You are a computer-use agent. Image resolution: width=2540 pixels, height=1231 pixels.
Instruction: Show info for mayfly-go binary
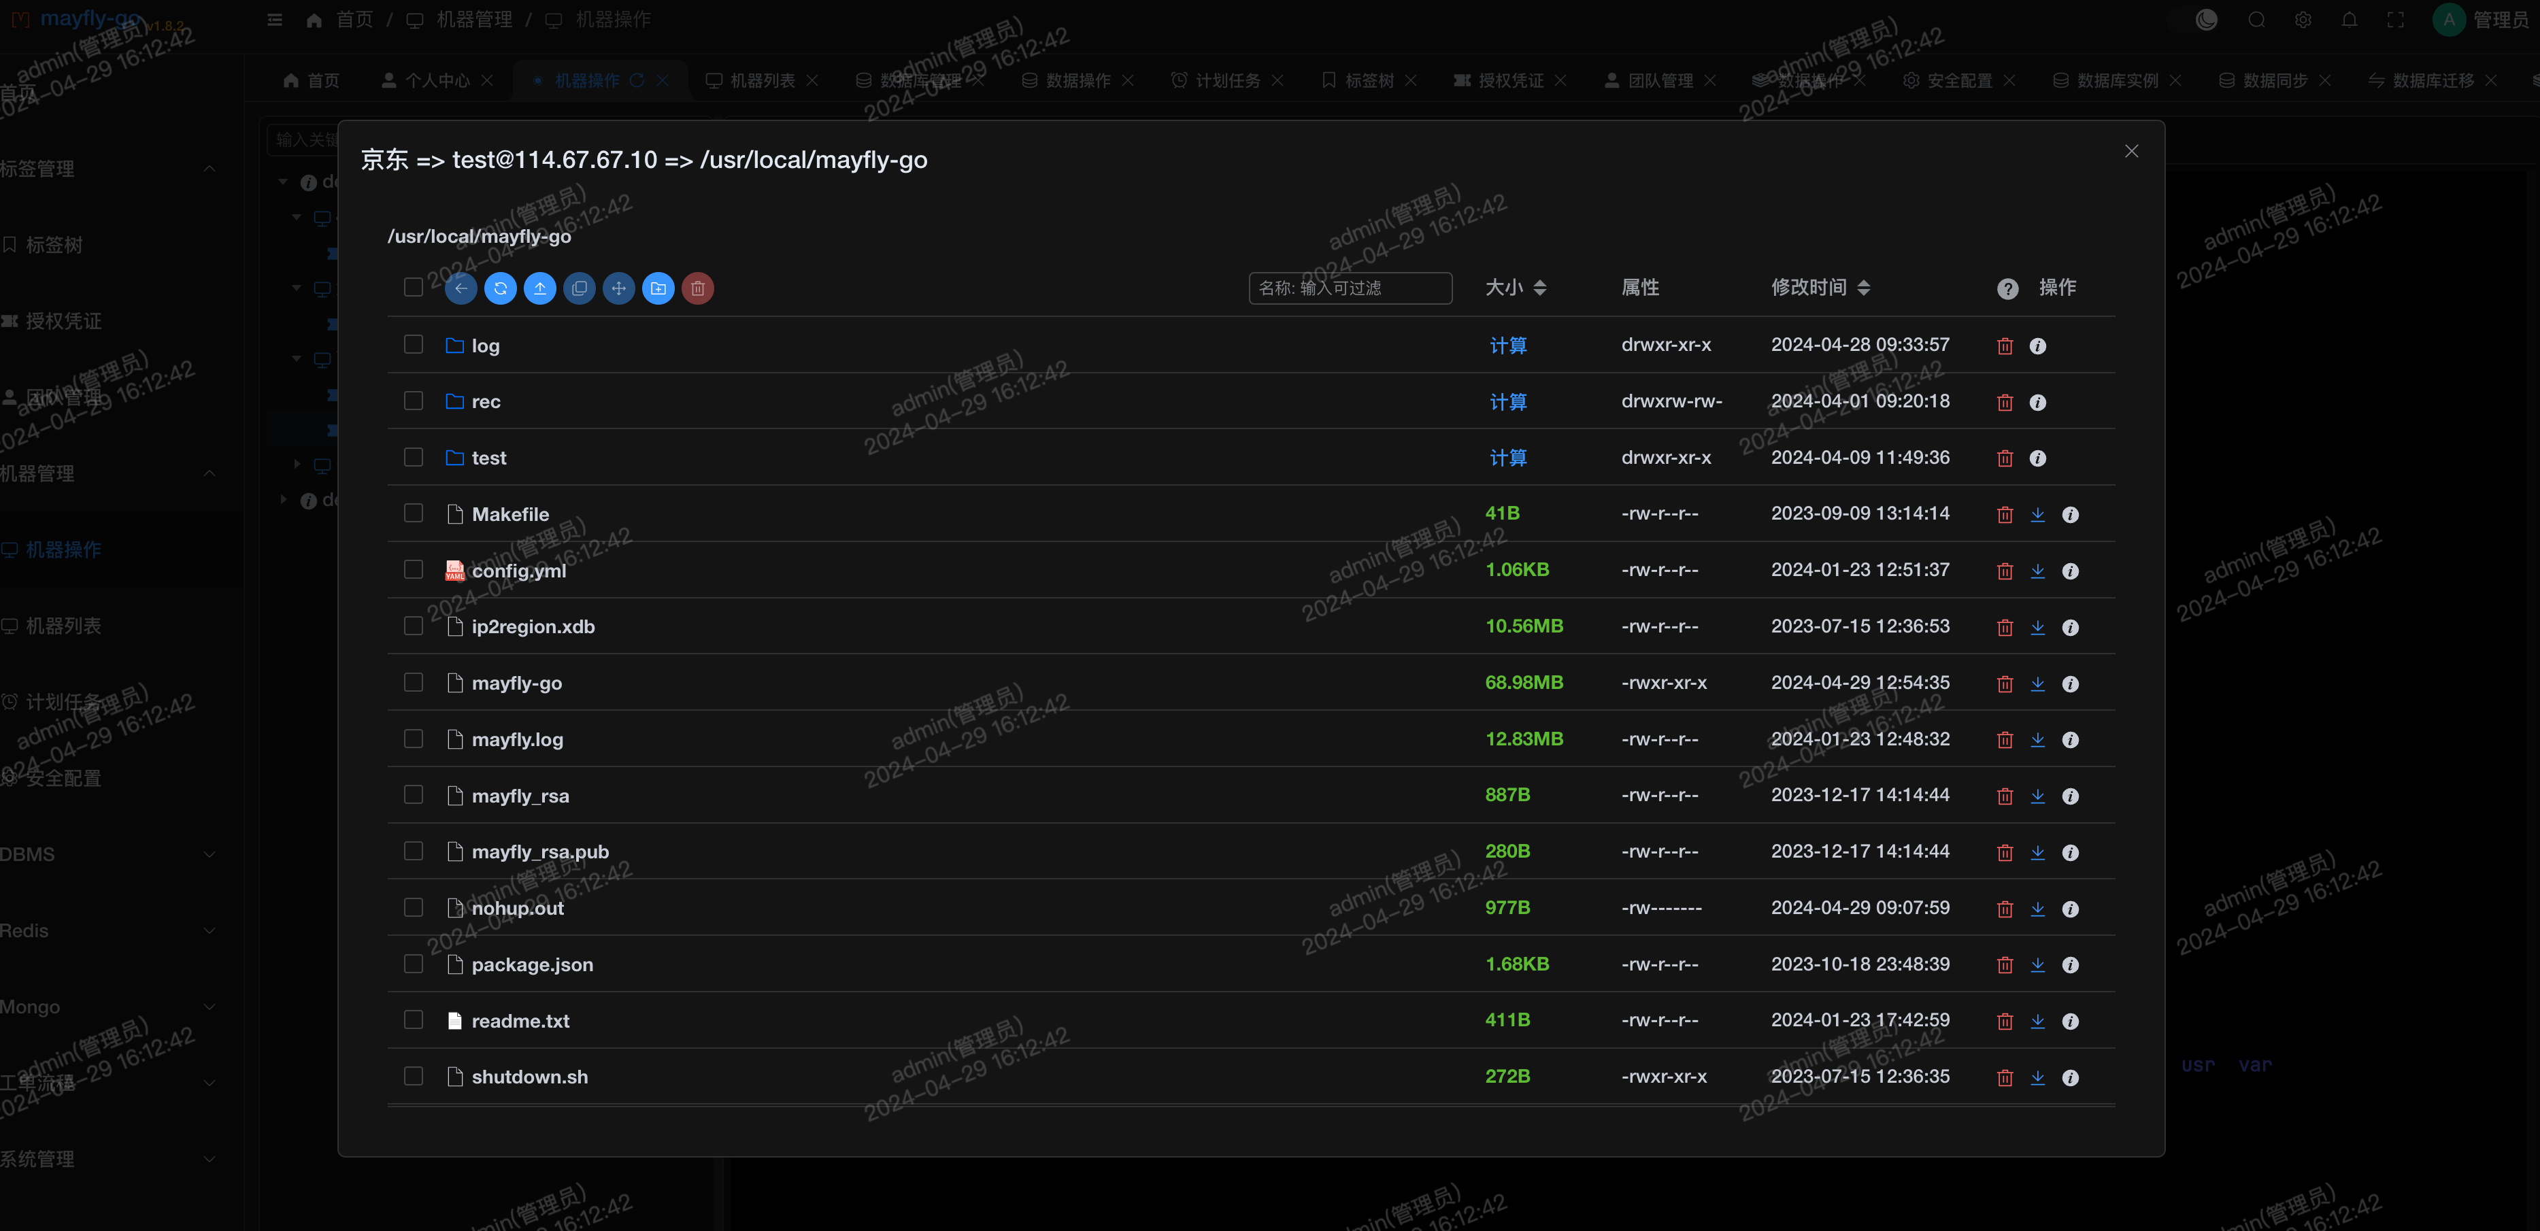[2070, 683]
